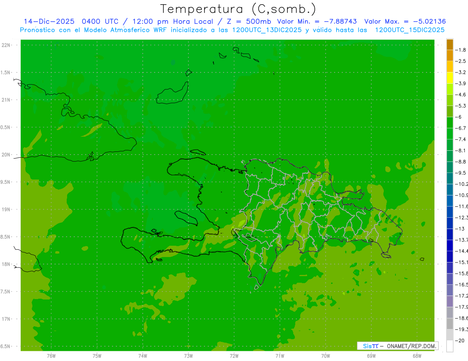Screen dimensions: 468x361
Task: Select the "0400 UTC" time text
Action: (x=99, y=21)
